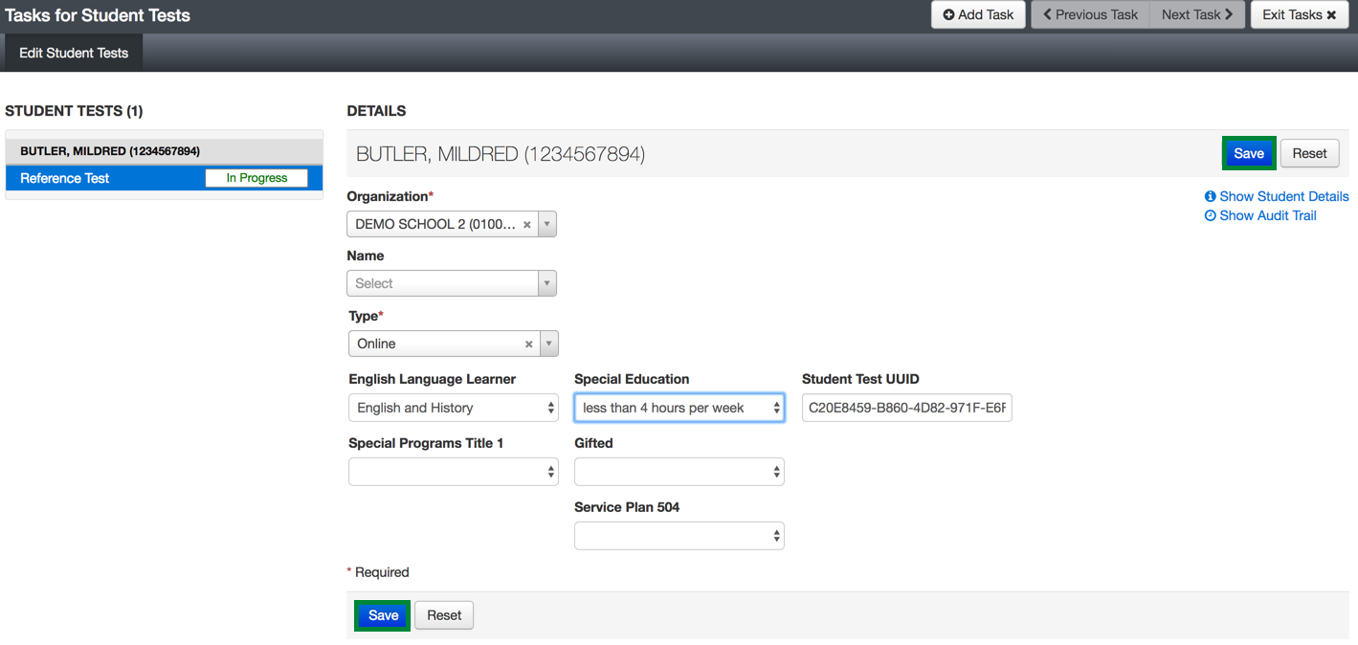Image resolution: width=1358 pixels, height=645 pixels.
Task: Switch to the Edit Student Tests tab
Action: pos(74,54)
